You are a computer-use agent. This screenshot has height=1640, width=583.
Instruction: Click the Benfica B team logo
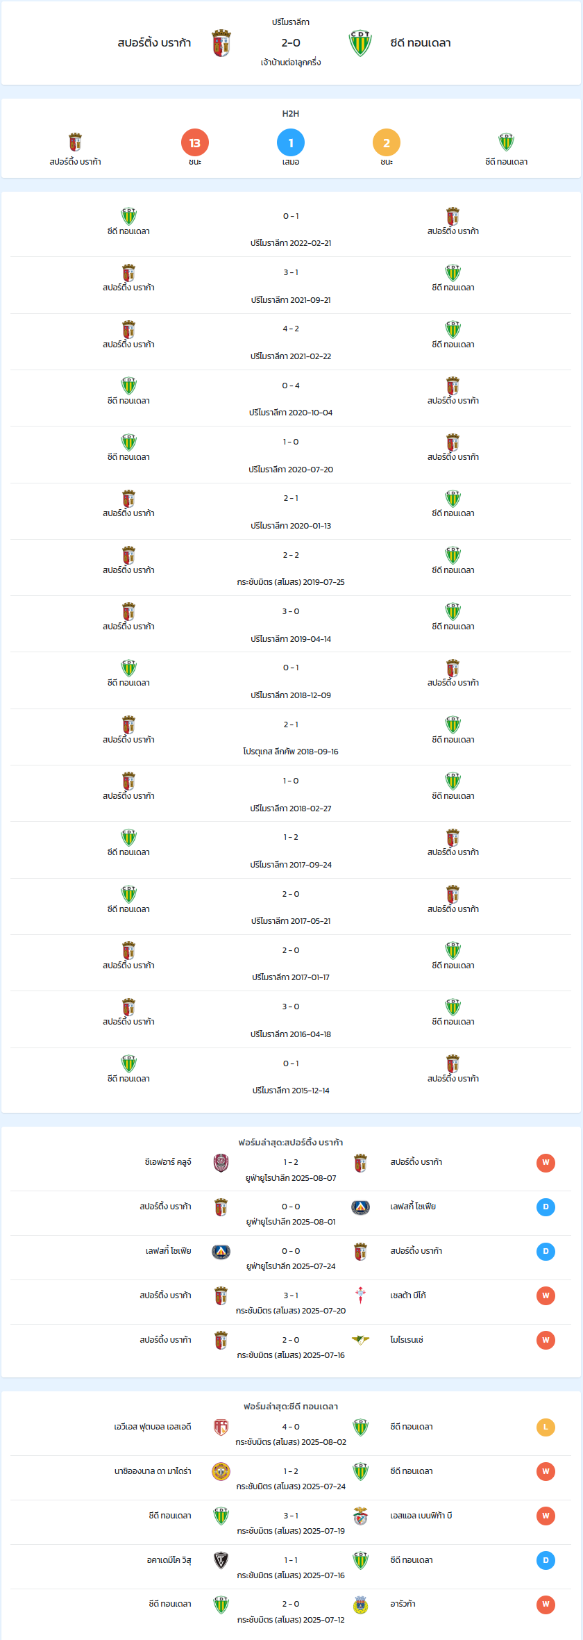(x=360, y=1516)
